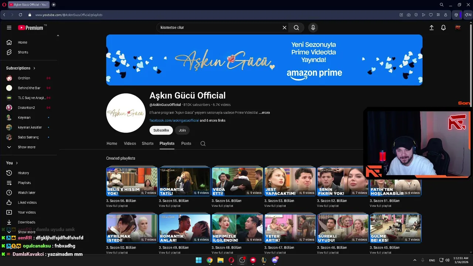Open Opera pinboard edit icon
This screenshot has width=473, height=266.
click(x=401, y=15)
